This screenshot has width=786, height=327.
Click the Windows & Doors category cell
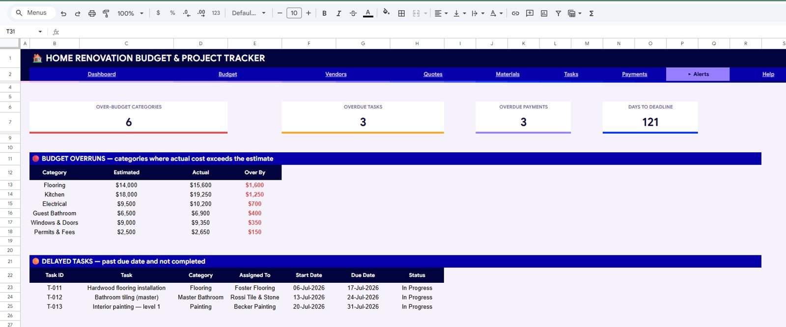[x=55, y=222]
